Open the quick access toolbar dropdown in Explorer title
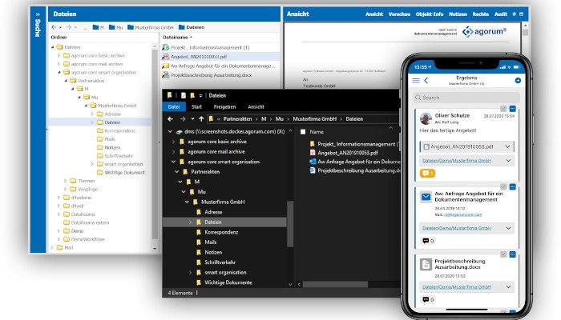561x320 pixels. pos(200,96)
